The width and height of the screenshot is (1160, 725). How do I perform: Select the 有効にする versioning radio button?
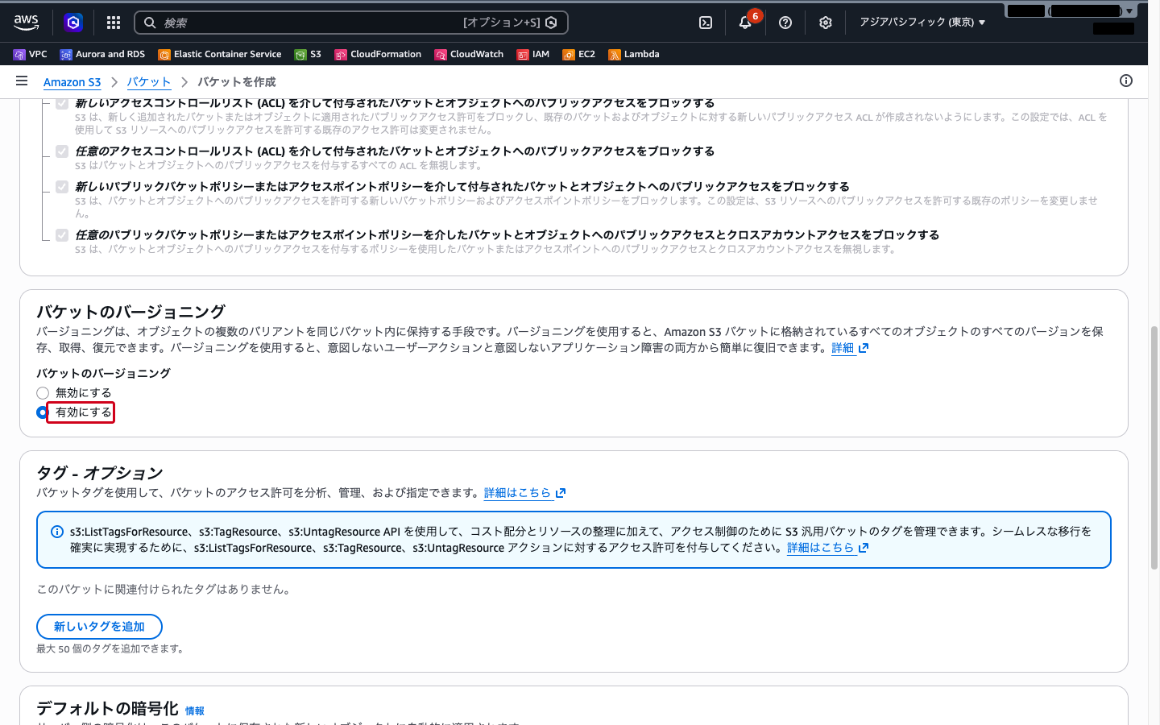(x=43, y=412)
